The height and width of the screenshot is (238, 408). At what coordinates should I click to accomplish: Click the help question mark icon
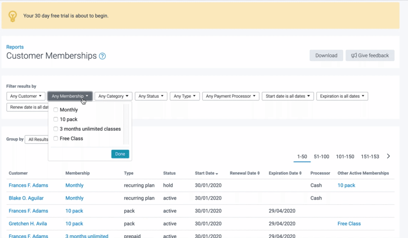click(102, 56)
